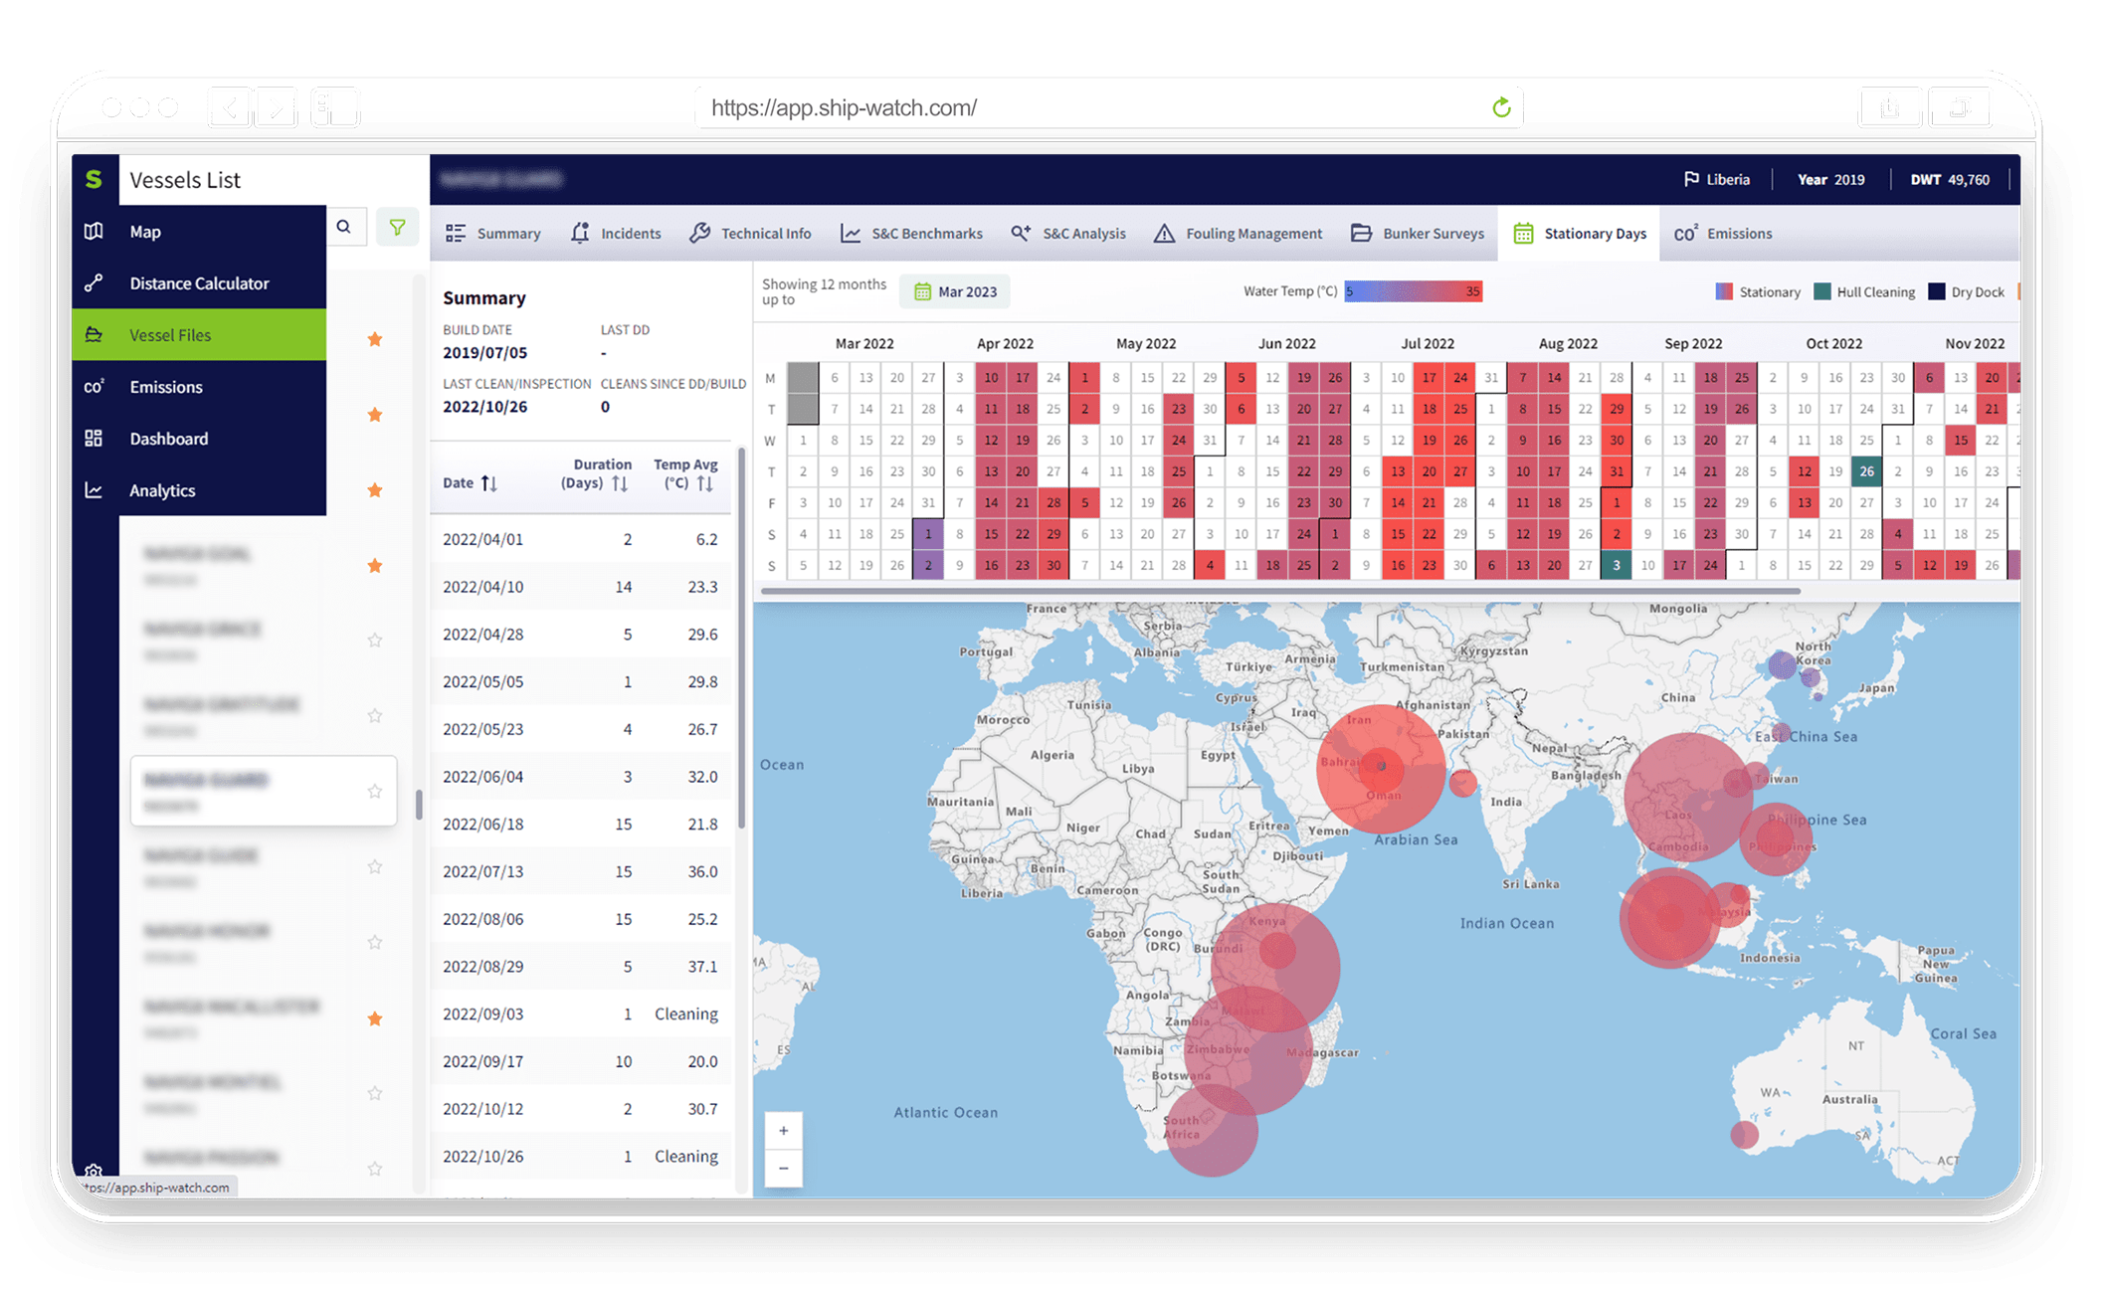Click the Hull Cleaning legend color swatch
The height and width of the screenshot is (1293, 2103).
pos(1822,291)
